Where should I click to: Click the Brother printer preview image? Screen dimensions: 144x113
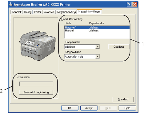coord(38,46)
